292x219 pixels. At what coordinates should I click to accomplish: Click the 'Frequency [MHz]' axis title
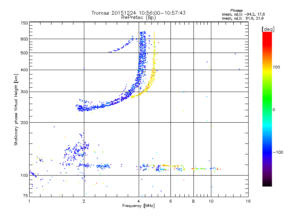138,206
